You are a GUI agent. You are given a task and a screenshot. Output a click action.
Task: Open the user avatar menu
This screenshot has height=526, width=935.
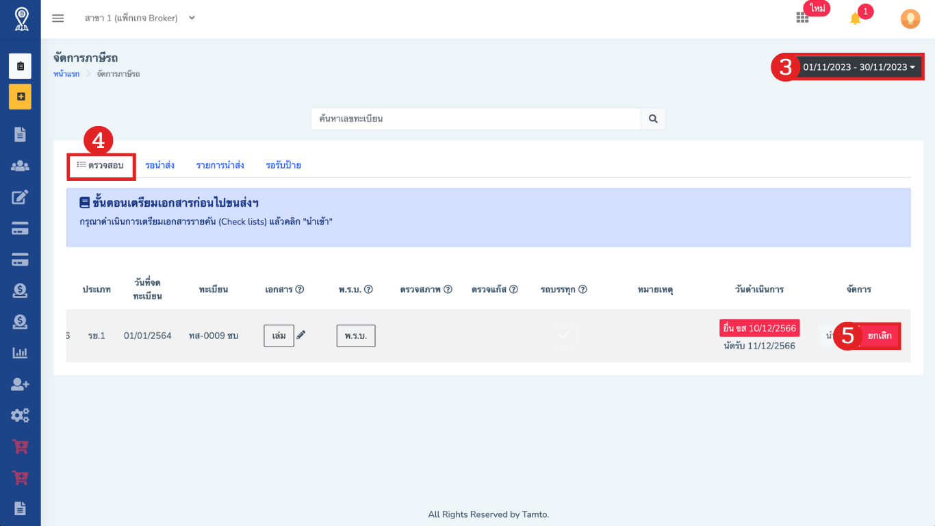(910, 18)
